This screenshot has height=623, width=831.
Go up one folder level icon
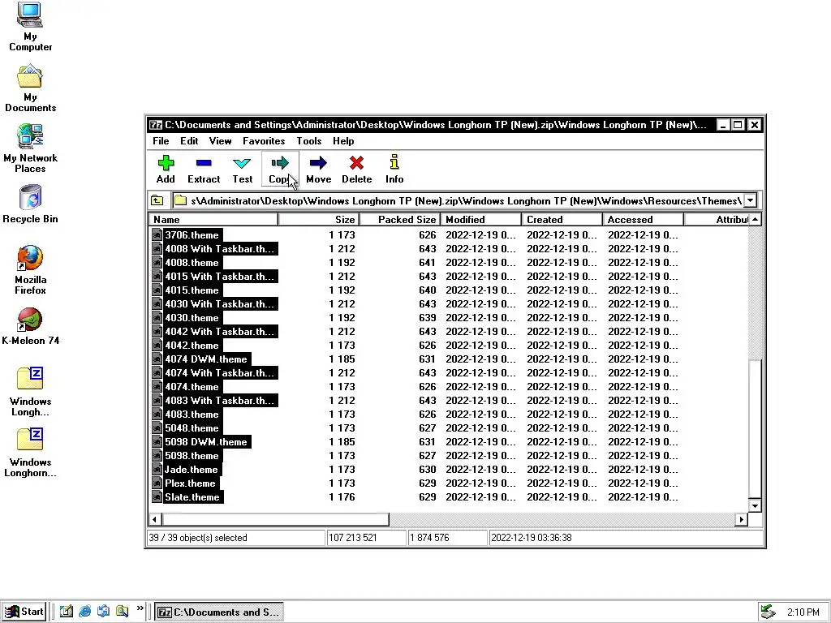tap(157, 200)
